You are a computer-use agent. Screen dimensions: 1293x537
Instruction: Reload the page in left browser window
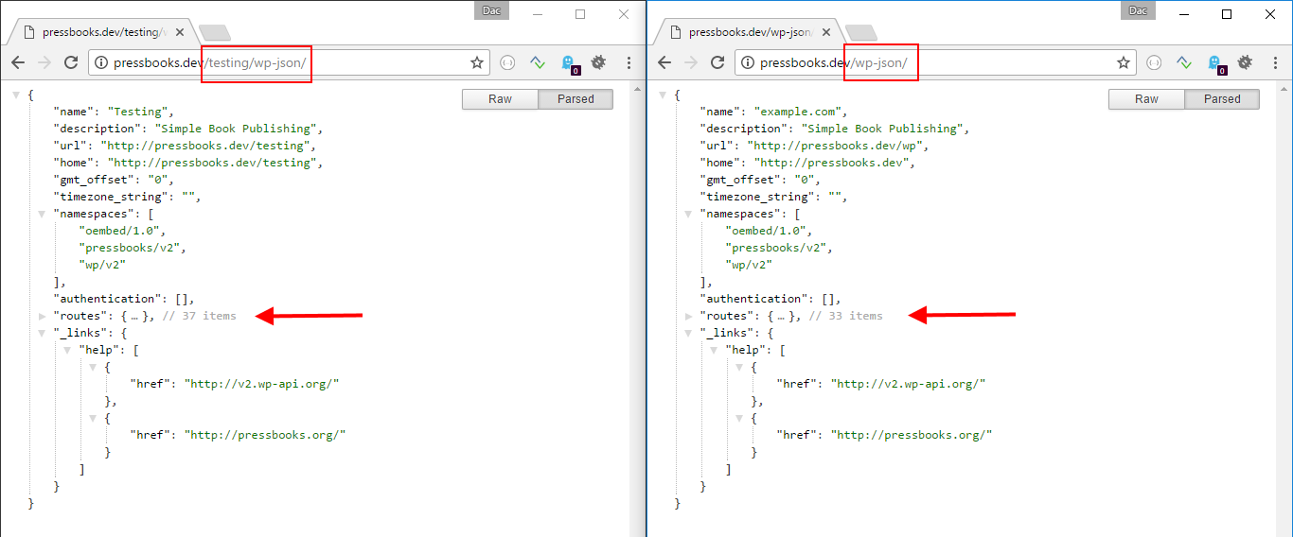[x=70, y=62]
